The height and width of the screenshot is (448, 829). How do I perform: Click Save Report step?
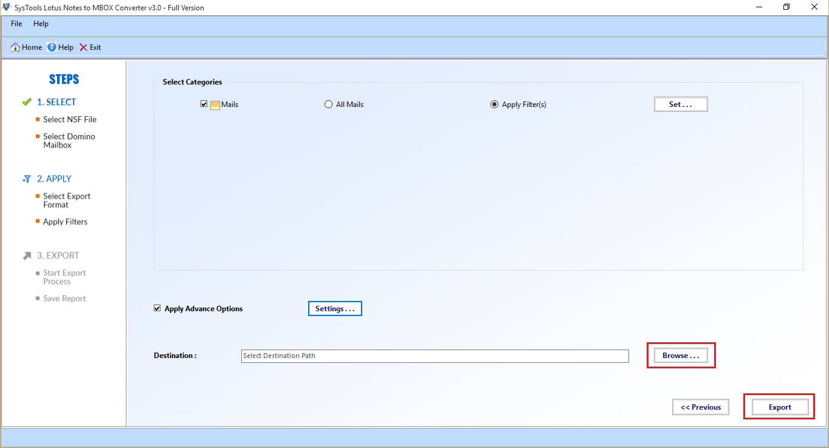tap(64, 298)
